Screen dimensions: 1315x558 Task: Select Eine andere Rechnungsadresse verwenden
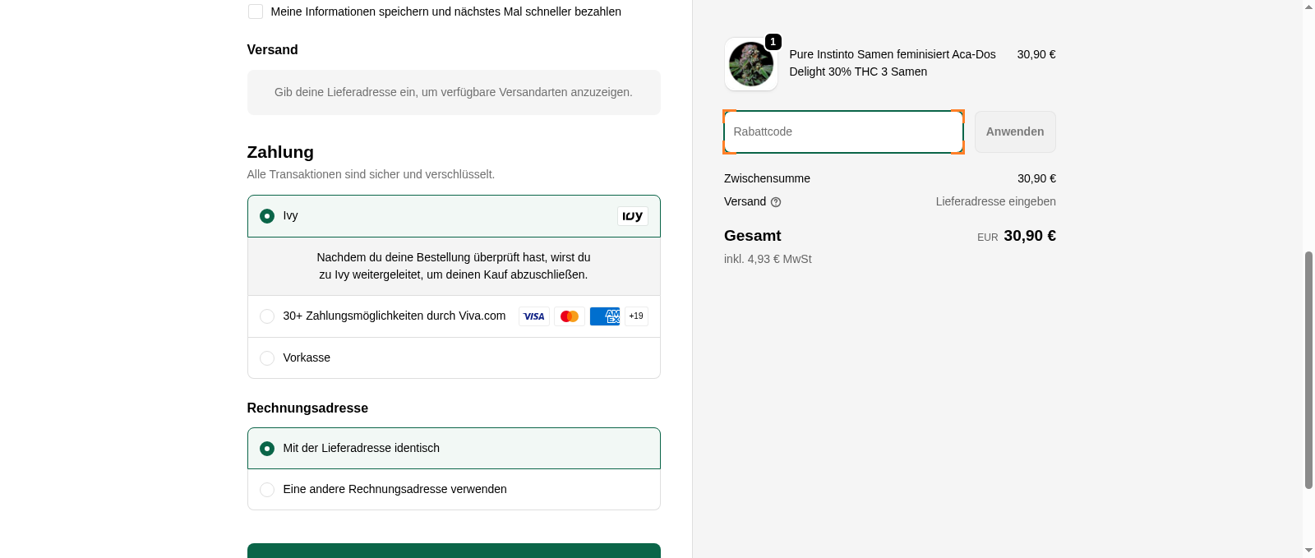266,489
